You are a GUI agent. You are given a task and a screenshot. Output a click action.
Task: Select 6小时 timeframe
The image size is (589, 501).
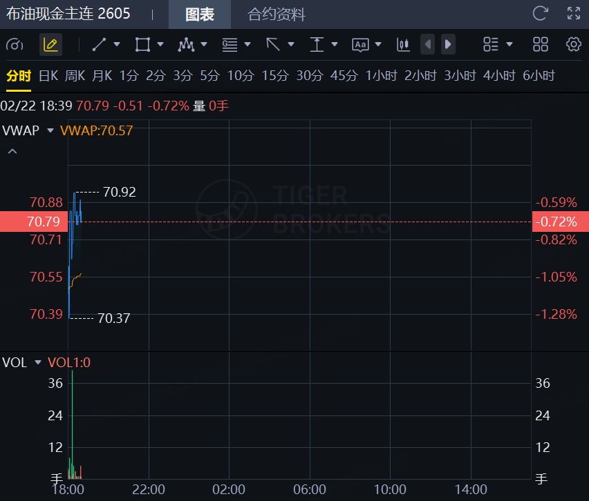[539, 76]
